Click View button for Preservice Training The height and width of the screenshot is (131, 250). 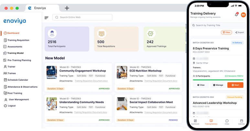(201, 85)
